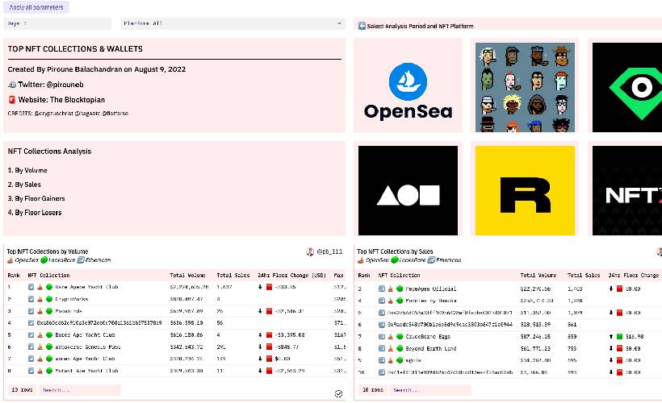Viewport: 662px width, 403px height.
Task: Click the OpenSea icon for Sales rank 7 Eggs row
Action: tap(391, 336)
